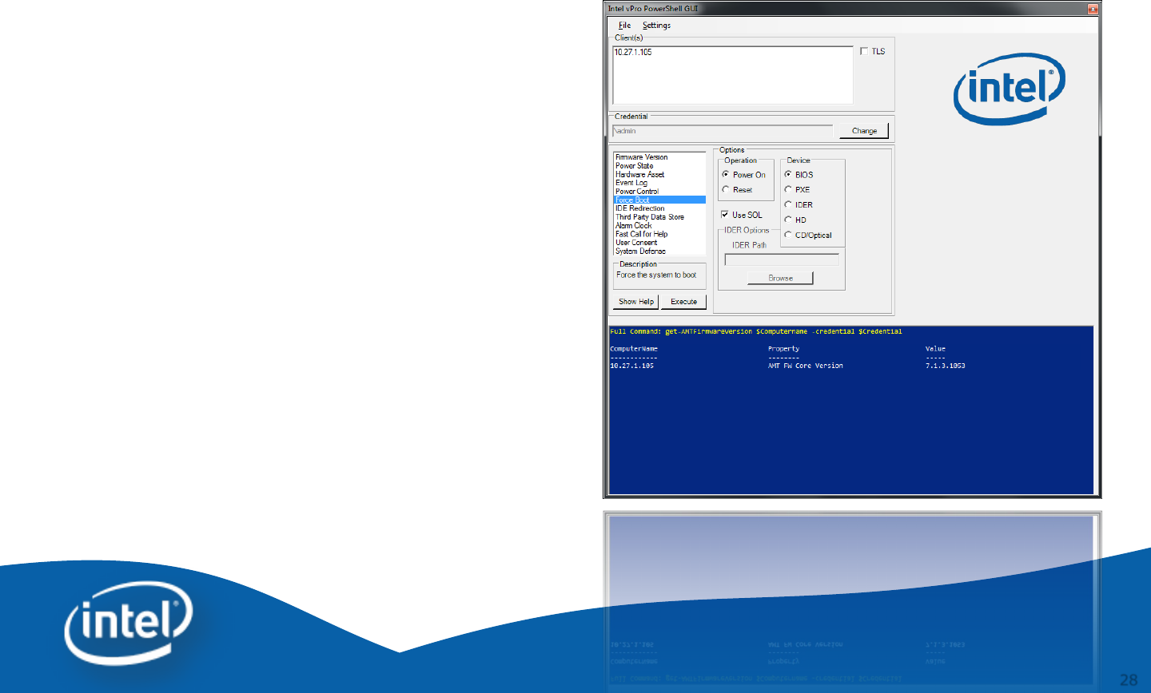This screenshot has height=693, width=1151.
Task: Click the Value column header in console output
Action: [935, 349]
